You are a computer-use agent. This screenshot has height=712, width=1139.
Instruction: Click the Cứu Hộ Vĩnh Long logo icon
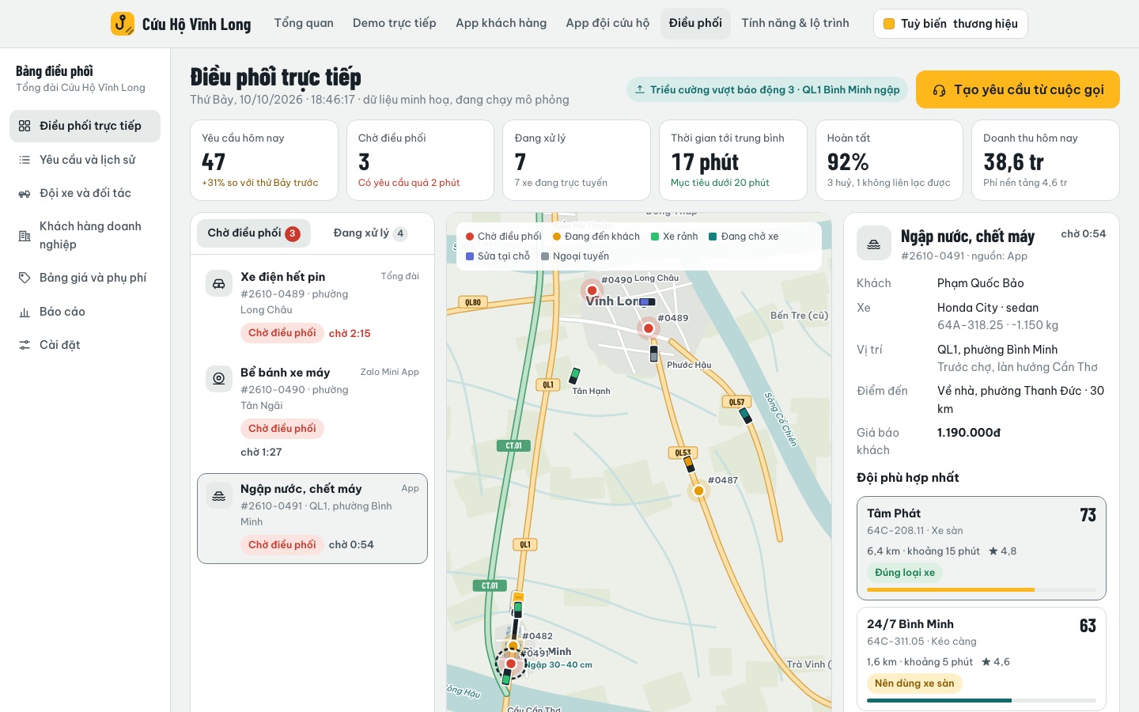click(x=123, y=24)
